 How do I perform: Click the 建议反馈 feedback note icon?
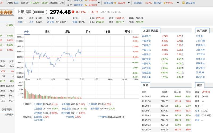pos(183,3)
